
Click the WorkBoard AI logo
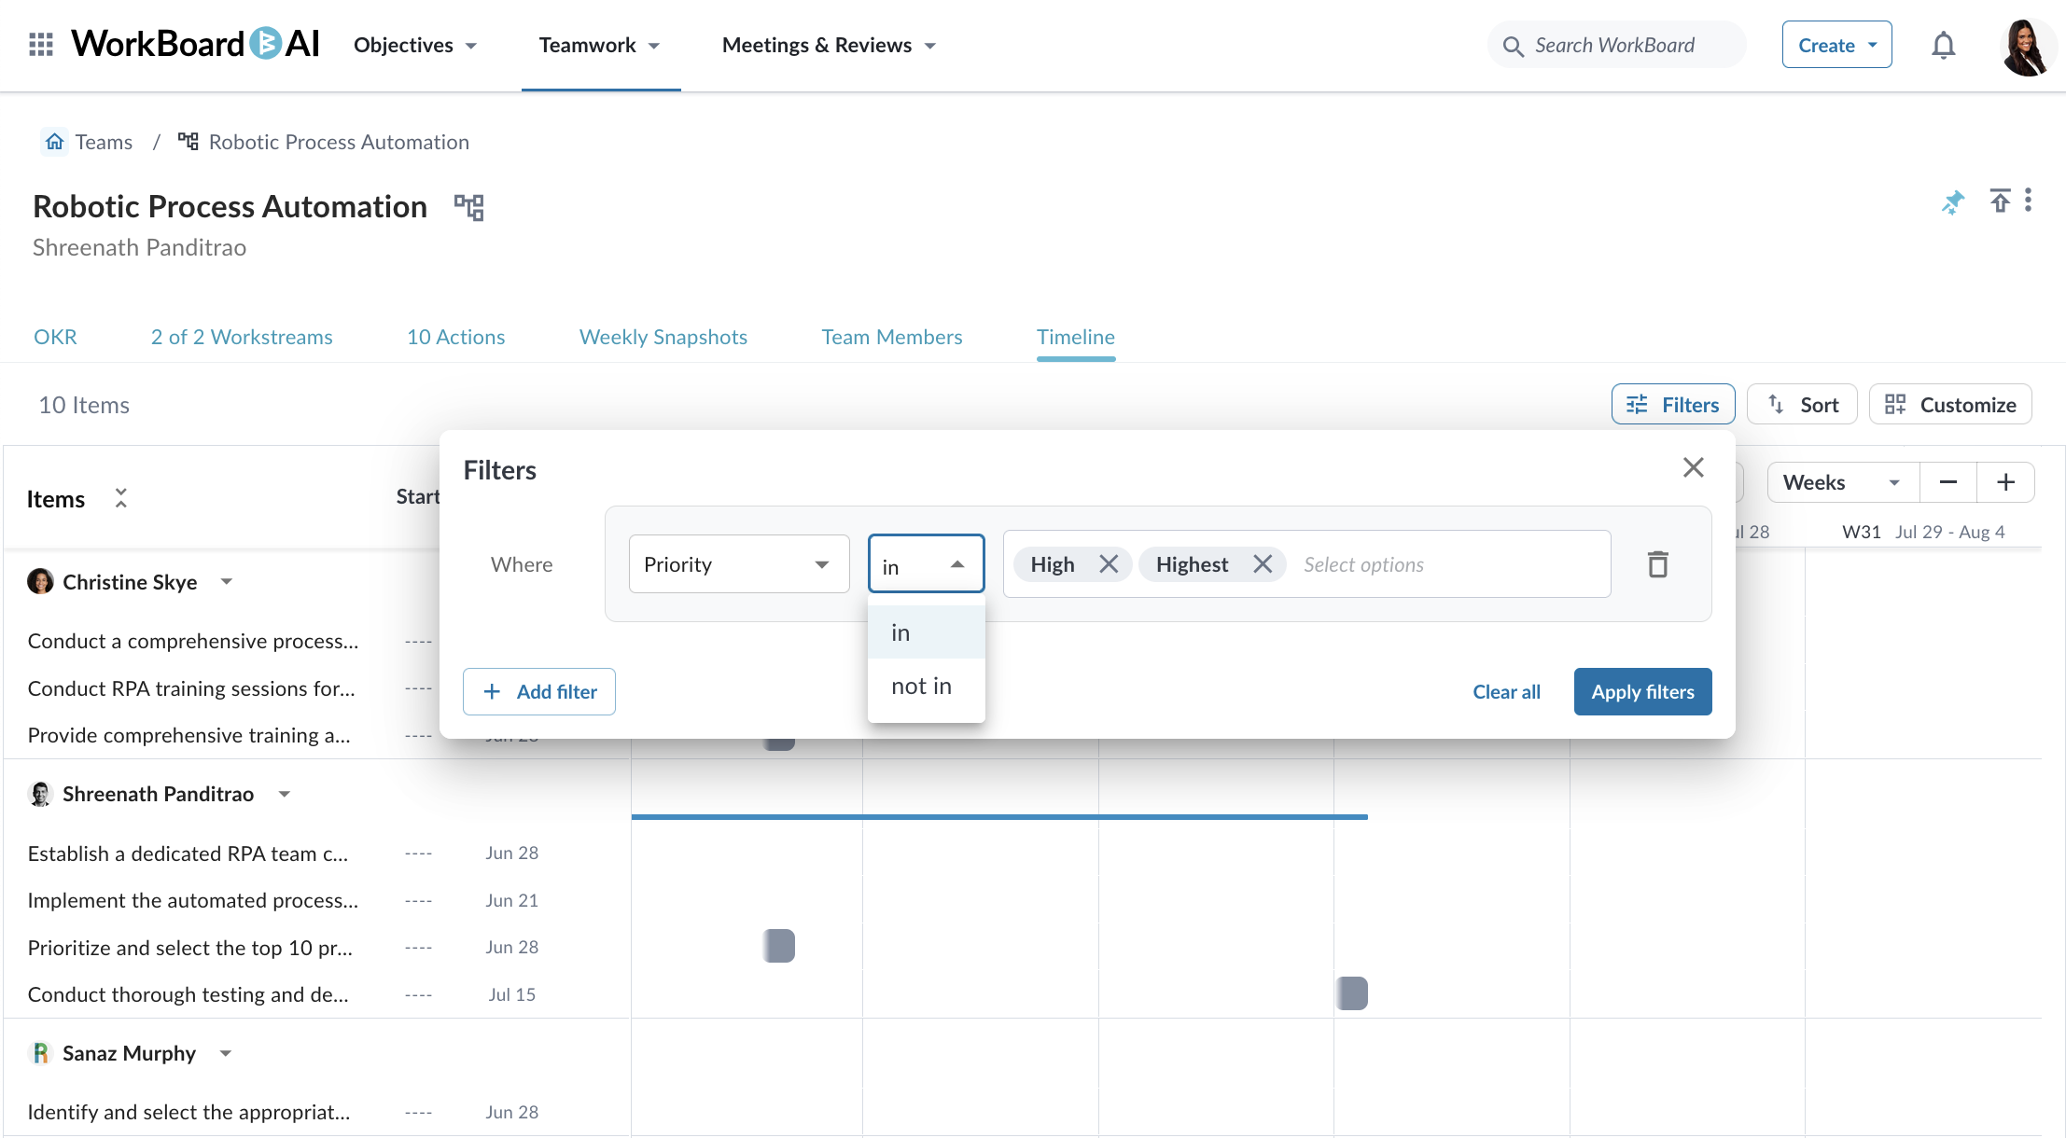[x=195, y=44]
